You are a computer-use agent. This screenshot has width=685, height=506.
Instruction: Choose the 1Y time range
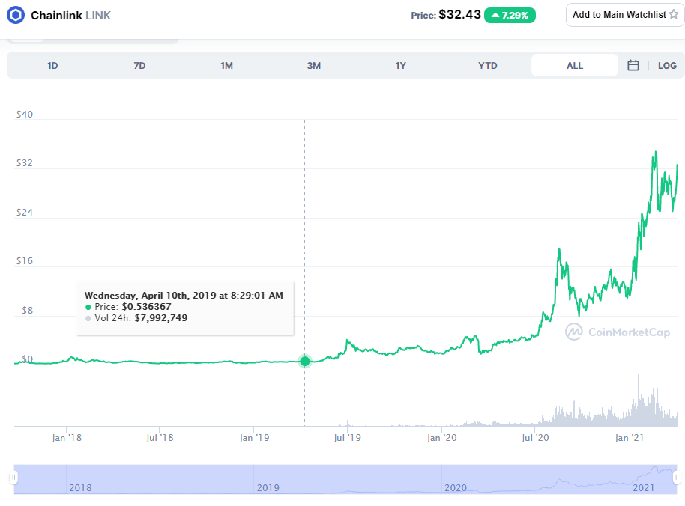click(x=401, y=65)
